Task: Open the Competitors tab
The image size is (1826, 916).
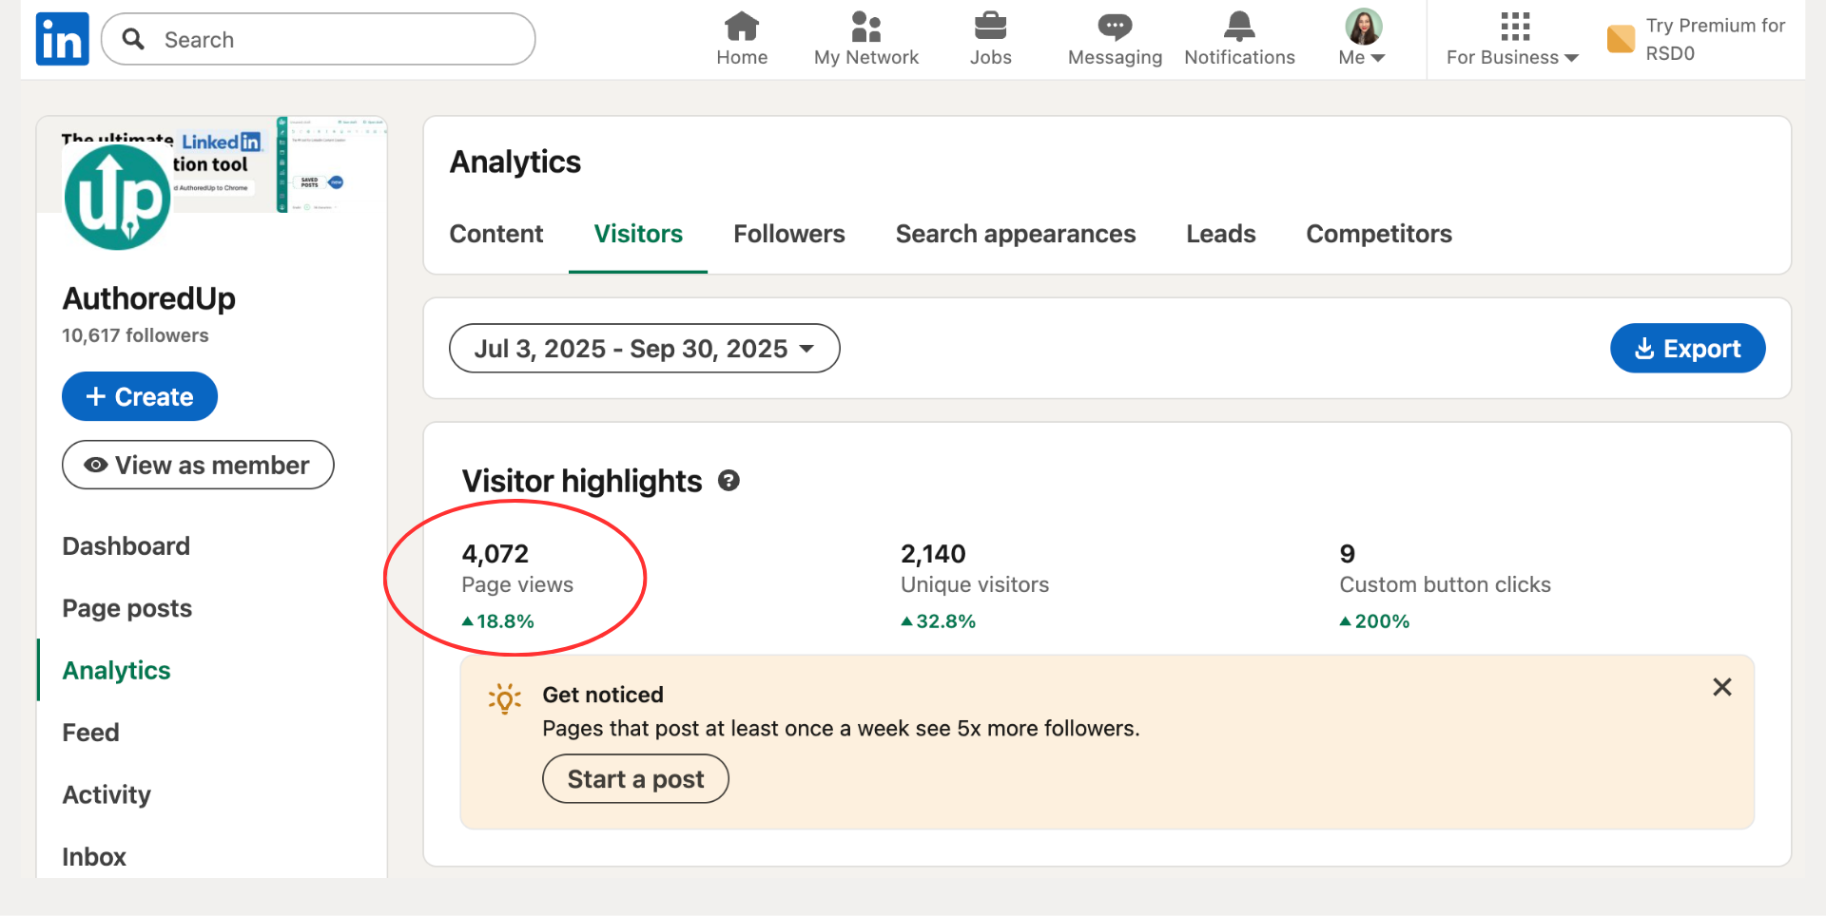Action: click(1379, 234)
